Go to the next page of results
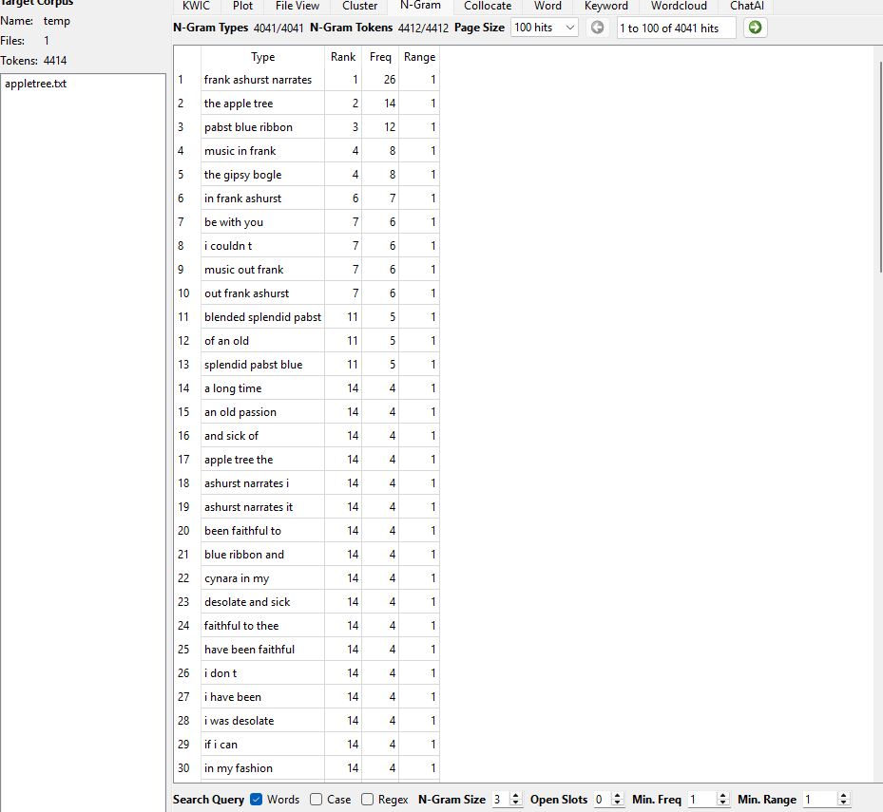The height and width of the screenshot is (812, 883). coord(755,28)
